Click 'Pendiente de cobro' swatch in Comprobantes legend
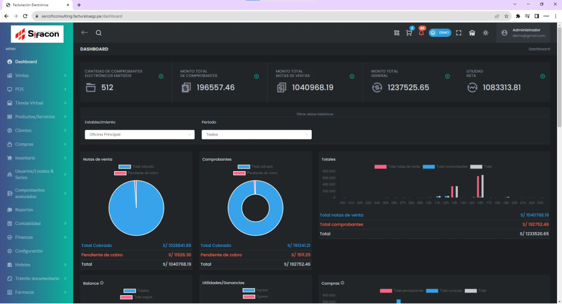562x304 pixels. (x=239, y=173)
